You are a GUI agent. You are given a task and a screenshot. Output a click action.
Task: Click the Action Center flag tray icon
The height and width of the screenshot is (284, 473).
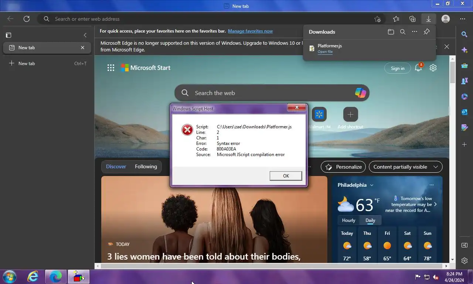[x=418, y=277]
